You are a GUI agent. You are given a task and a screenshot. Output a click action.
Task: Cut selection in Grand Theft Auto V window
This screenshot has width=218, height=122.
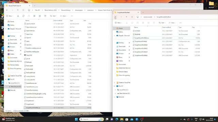pyautogui.click(x=18, y=16)
